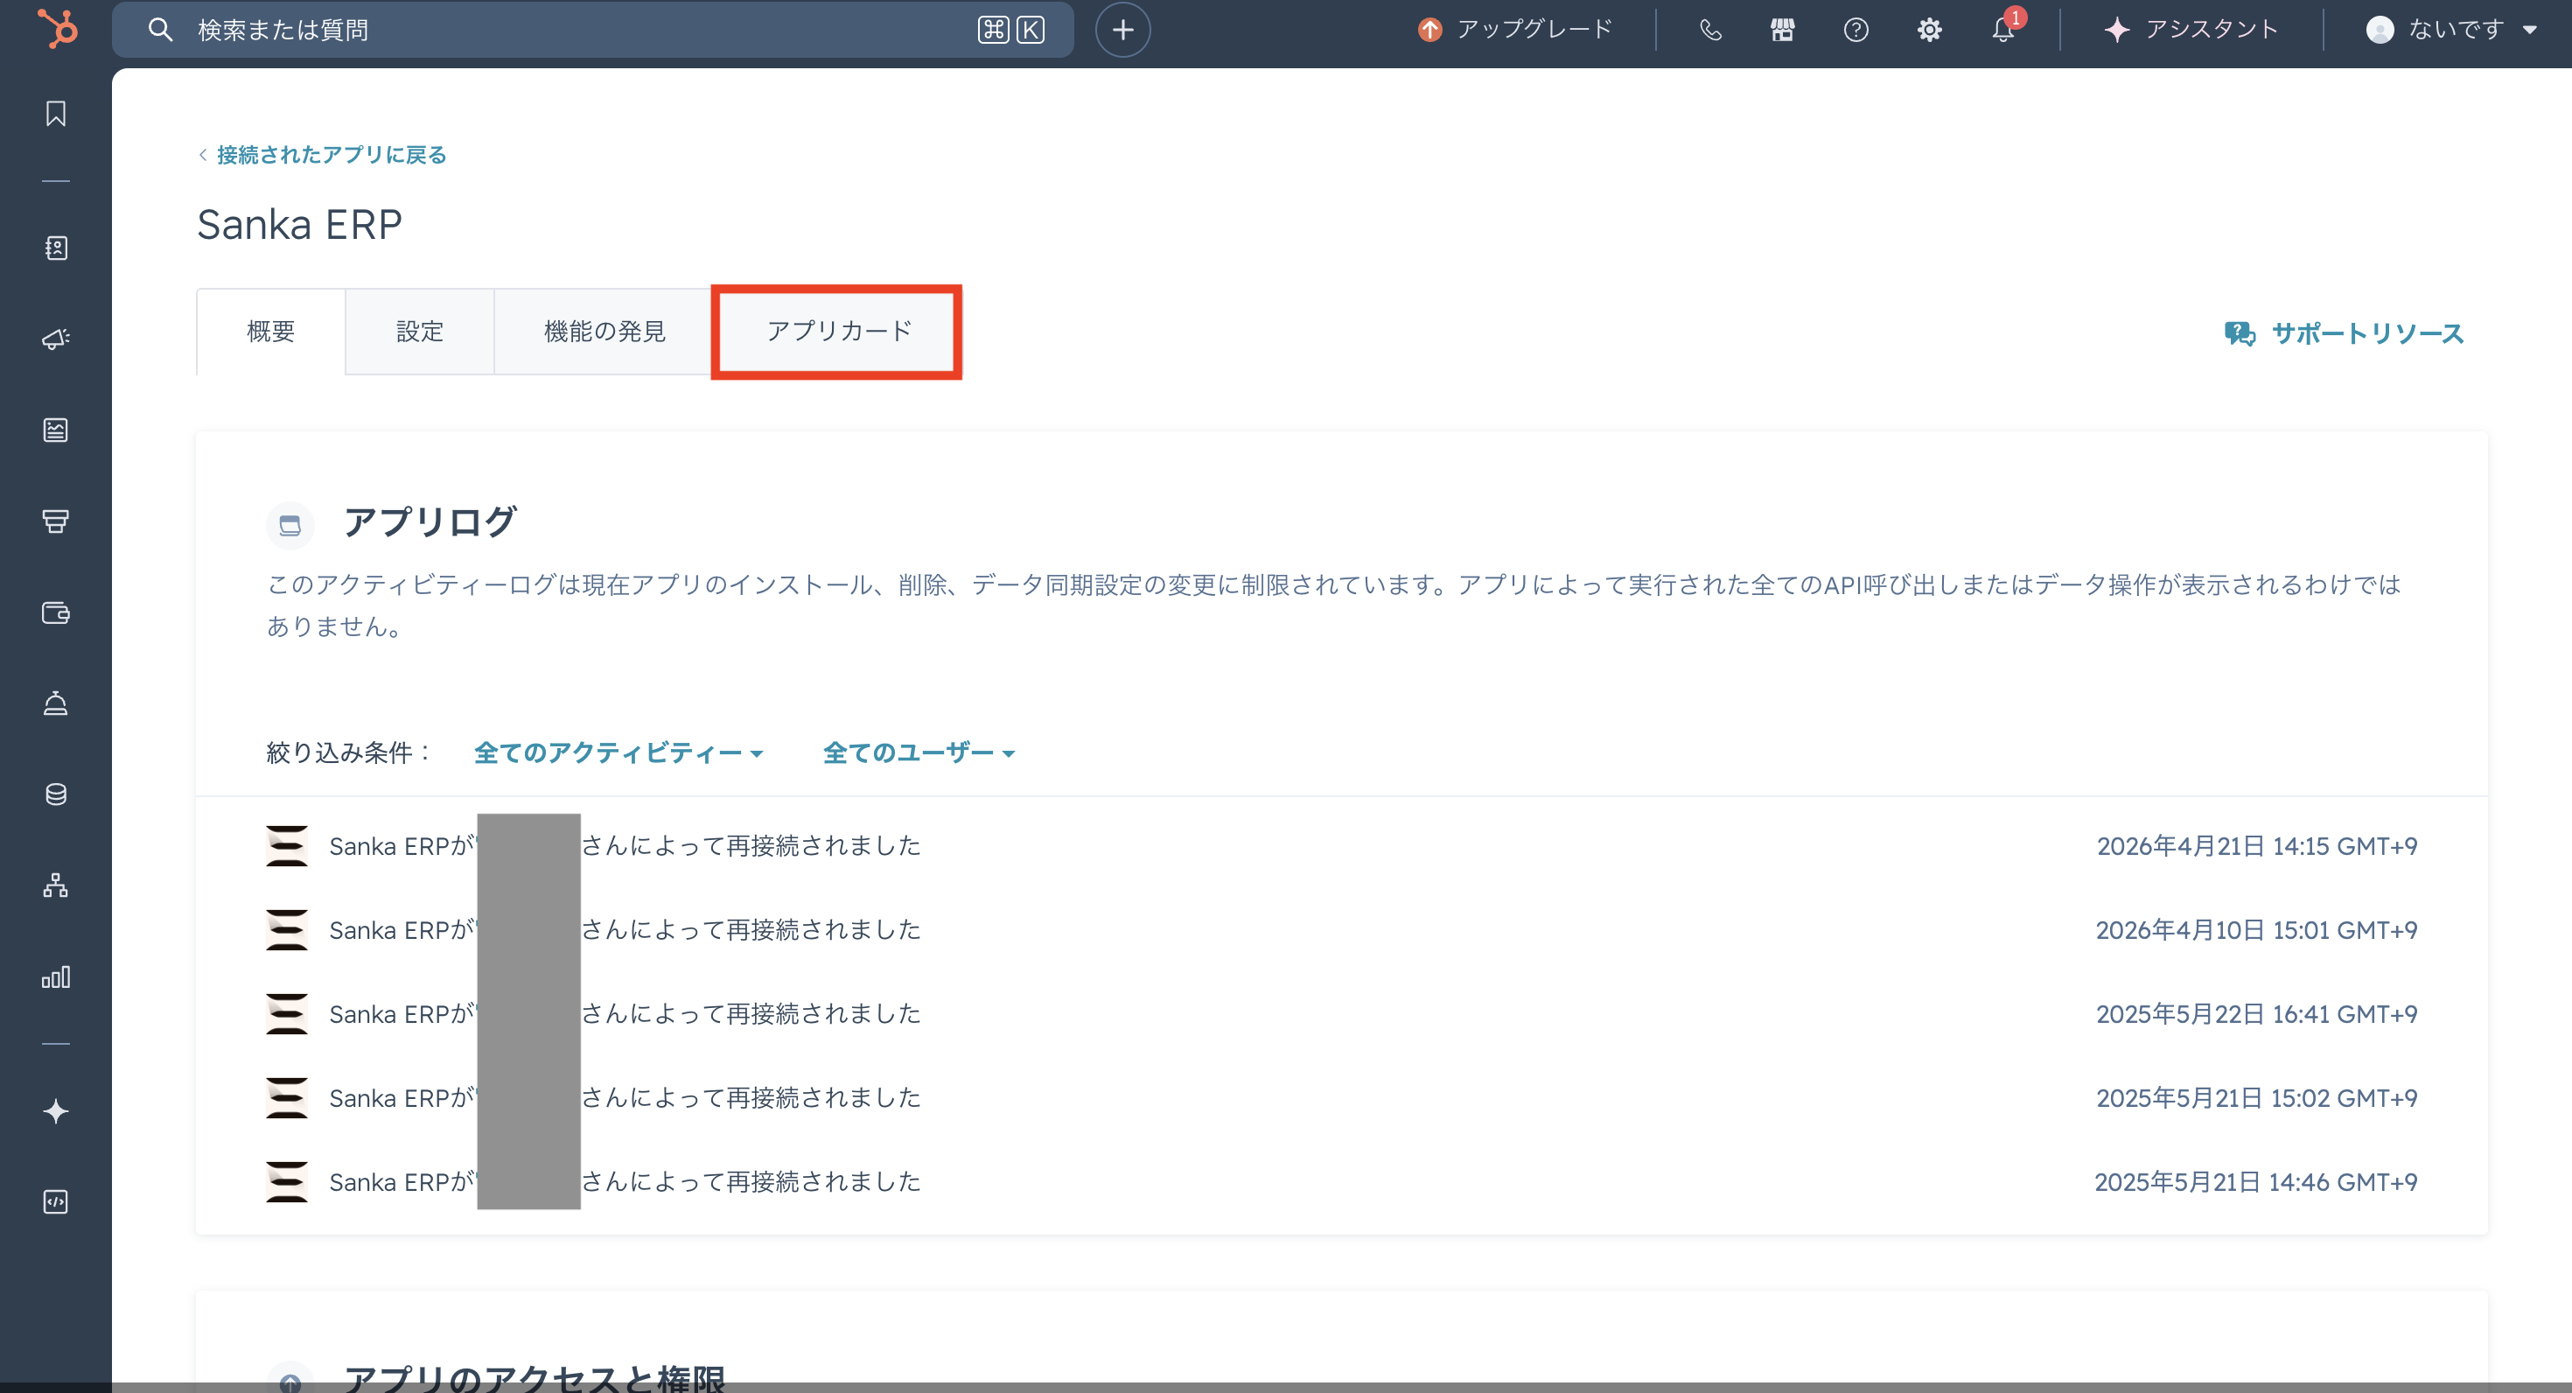Open the help question mark icon
The width and height of the screenshot is (2572, 1393).
(x=1856, y=30)
